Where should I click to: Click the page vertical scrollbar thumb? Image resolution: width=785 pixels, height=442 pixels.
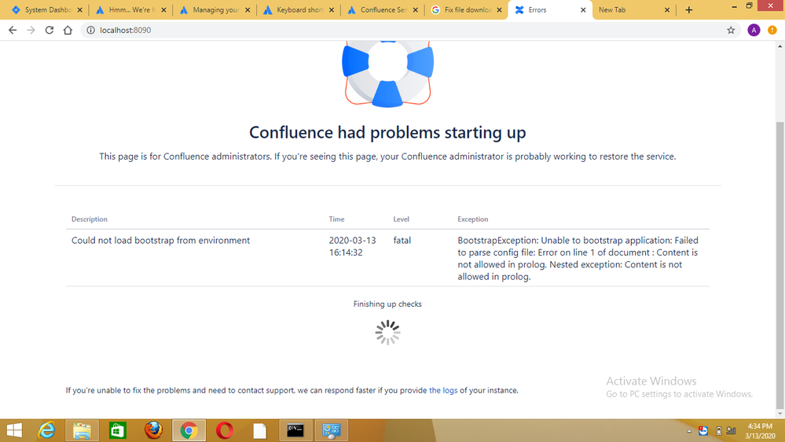coord(780,266)
